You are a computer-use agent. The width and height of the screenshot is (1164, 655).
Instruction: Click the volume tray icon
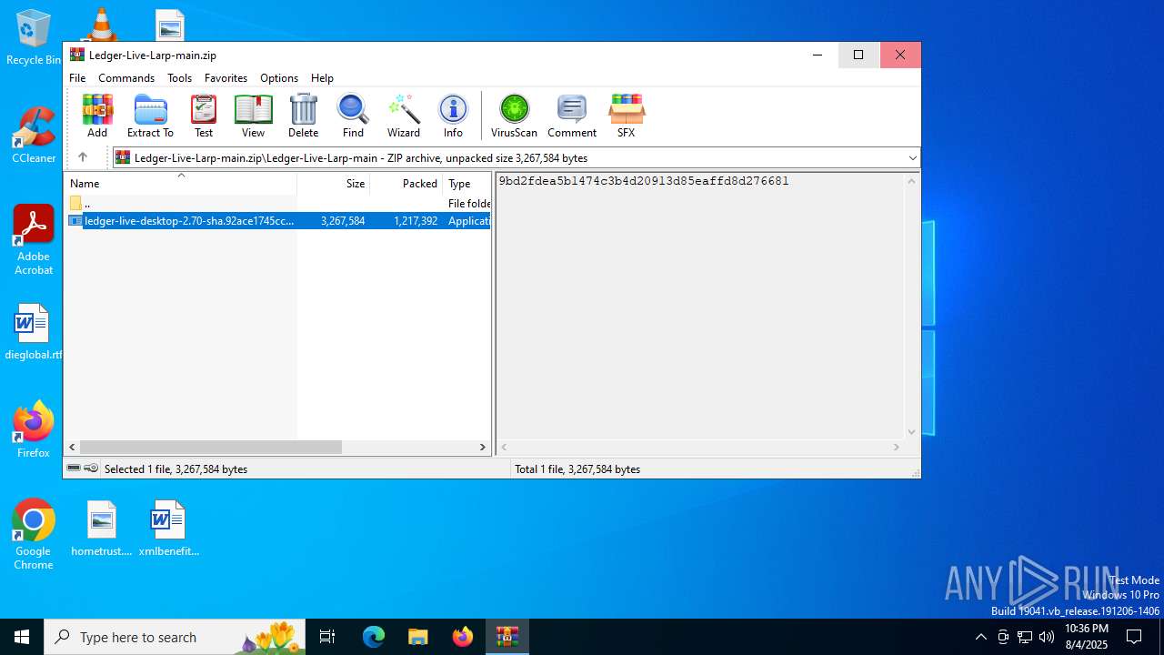tap(1047, 637)
